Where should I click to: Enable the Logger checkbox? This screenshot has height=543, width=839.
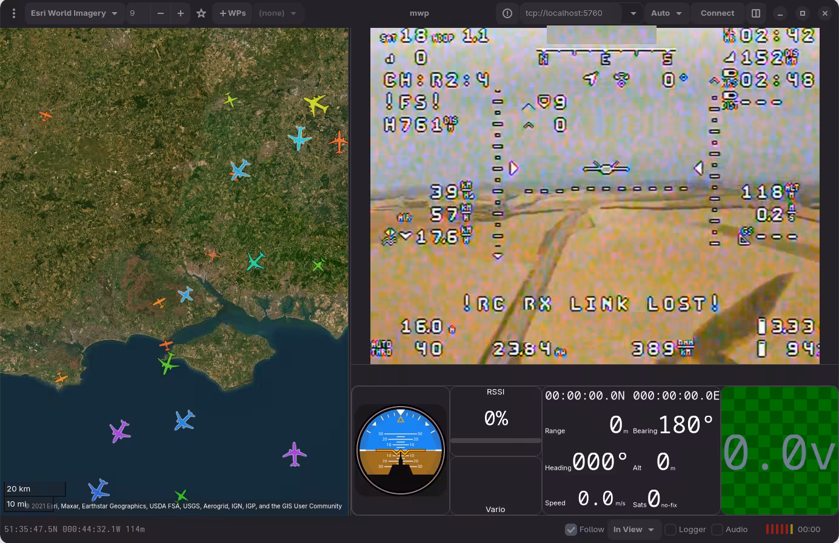point(669,529)
